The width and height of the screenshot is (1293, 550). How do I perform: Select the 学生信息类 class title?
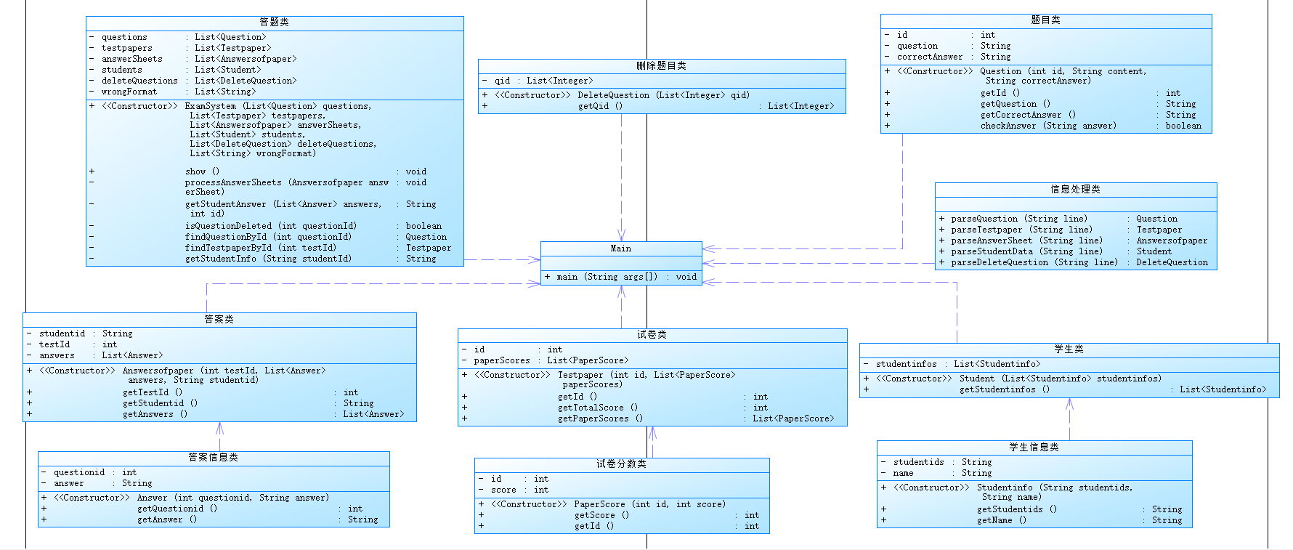point(1034,448)
